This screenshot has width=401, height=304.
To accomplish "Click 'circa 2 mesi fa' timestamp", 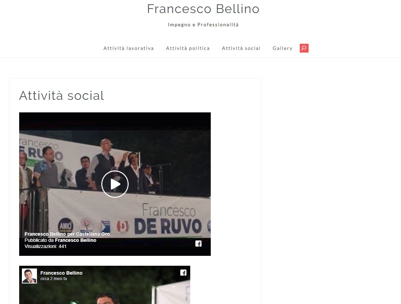I will (x=53, y=279).
